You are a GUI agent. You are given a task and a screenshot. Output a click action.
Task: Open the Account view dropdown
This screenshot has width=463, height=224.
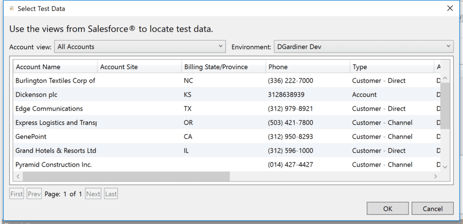(x=140, y=47)
